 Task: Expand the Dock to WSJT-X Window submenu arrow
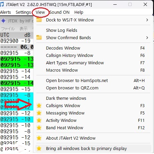pos(147,20)
